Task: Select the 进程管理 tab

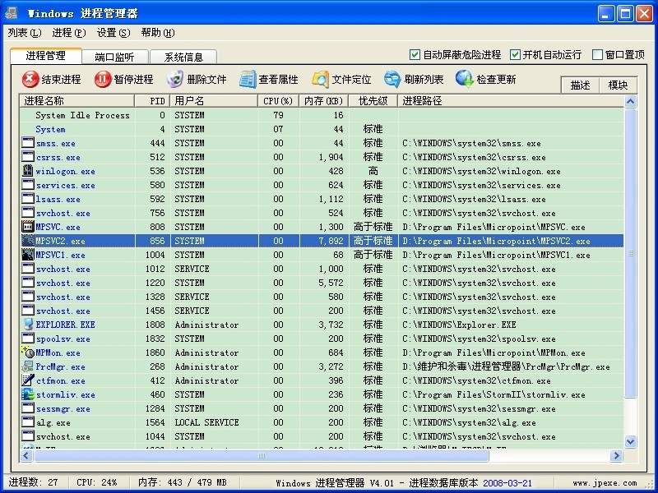Action: 46,56
